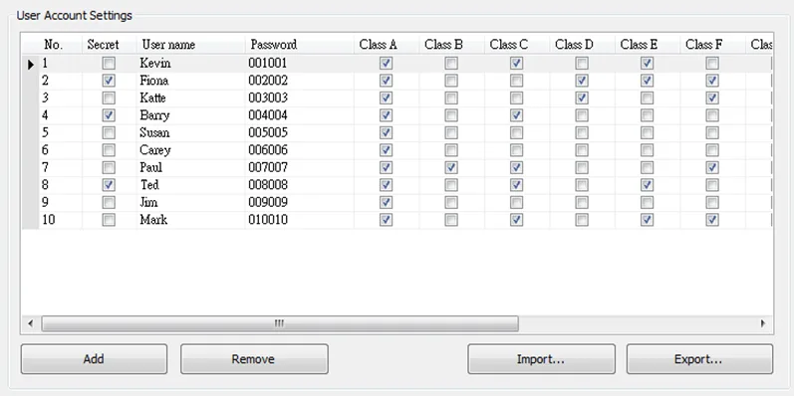The image size is (794, 396).
Task: Open the Export... dialog
Action: pyautogui.click(x=699, y=359)
